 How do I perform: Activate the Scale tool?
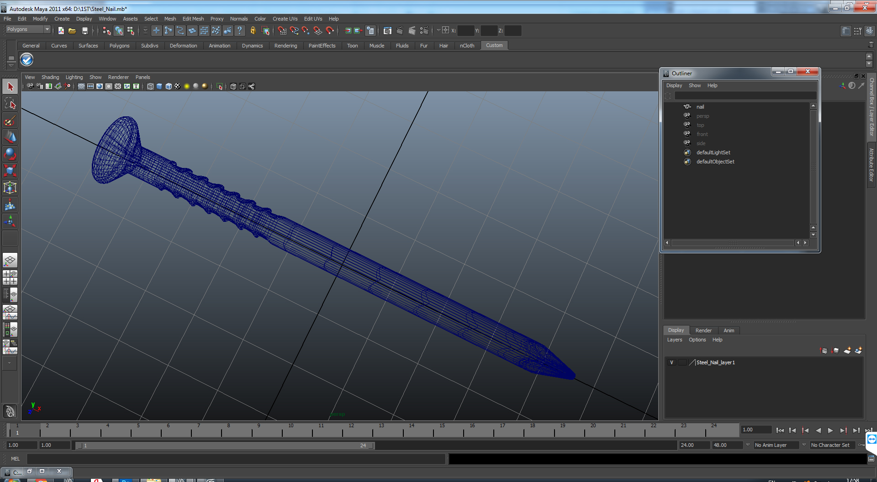coord(10,171)
